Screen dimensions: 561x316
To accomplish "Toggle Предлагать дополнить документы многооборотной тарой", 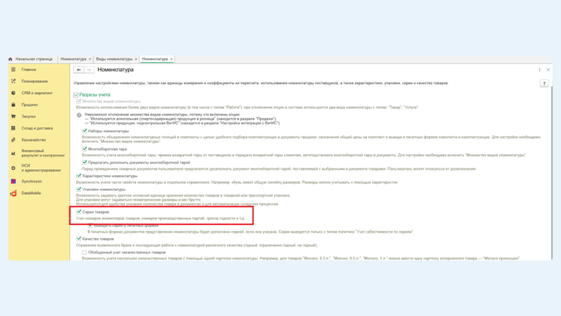I will tap(84, 163).
